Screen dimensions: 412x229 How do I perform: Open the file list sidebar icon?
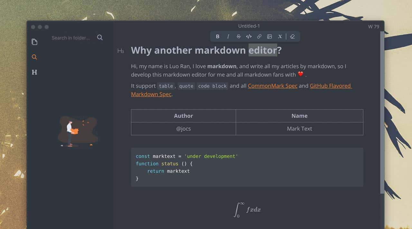(34, 41)
